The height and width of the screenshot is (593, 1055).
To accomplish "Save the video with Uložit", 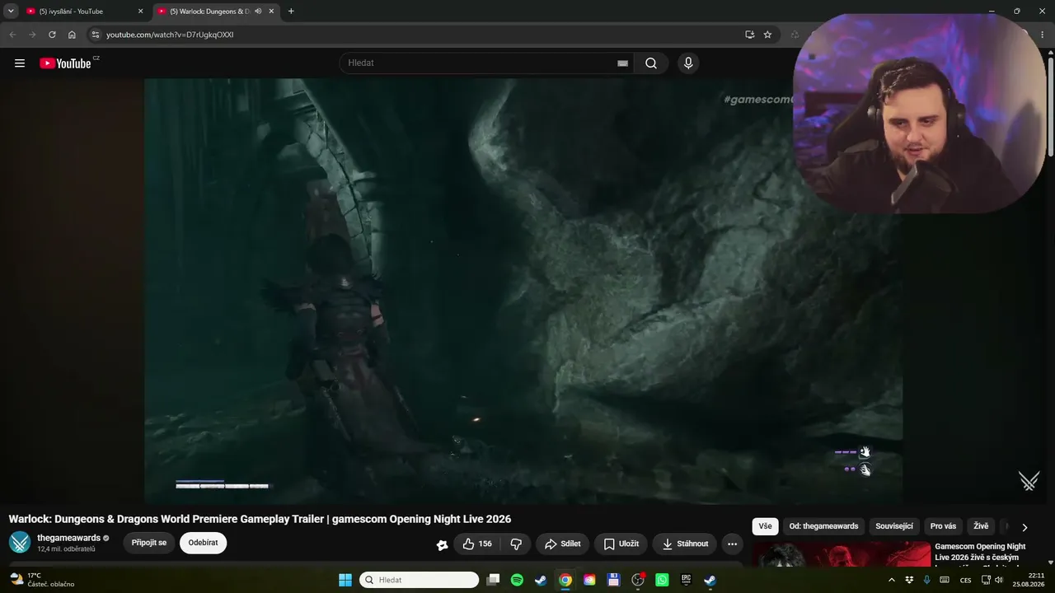I will point(621,544).
